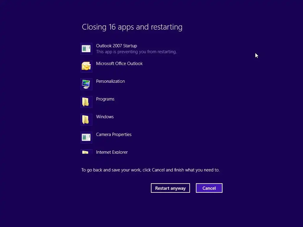The height and width of the screenshot is (227, 303).
Task: Select the 'Programs' entry text
Action: pos(105,99)
